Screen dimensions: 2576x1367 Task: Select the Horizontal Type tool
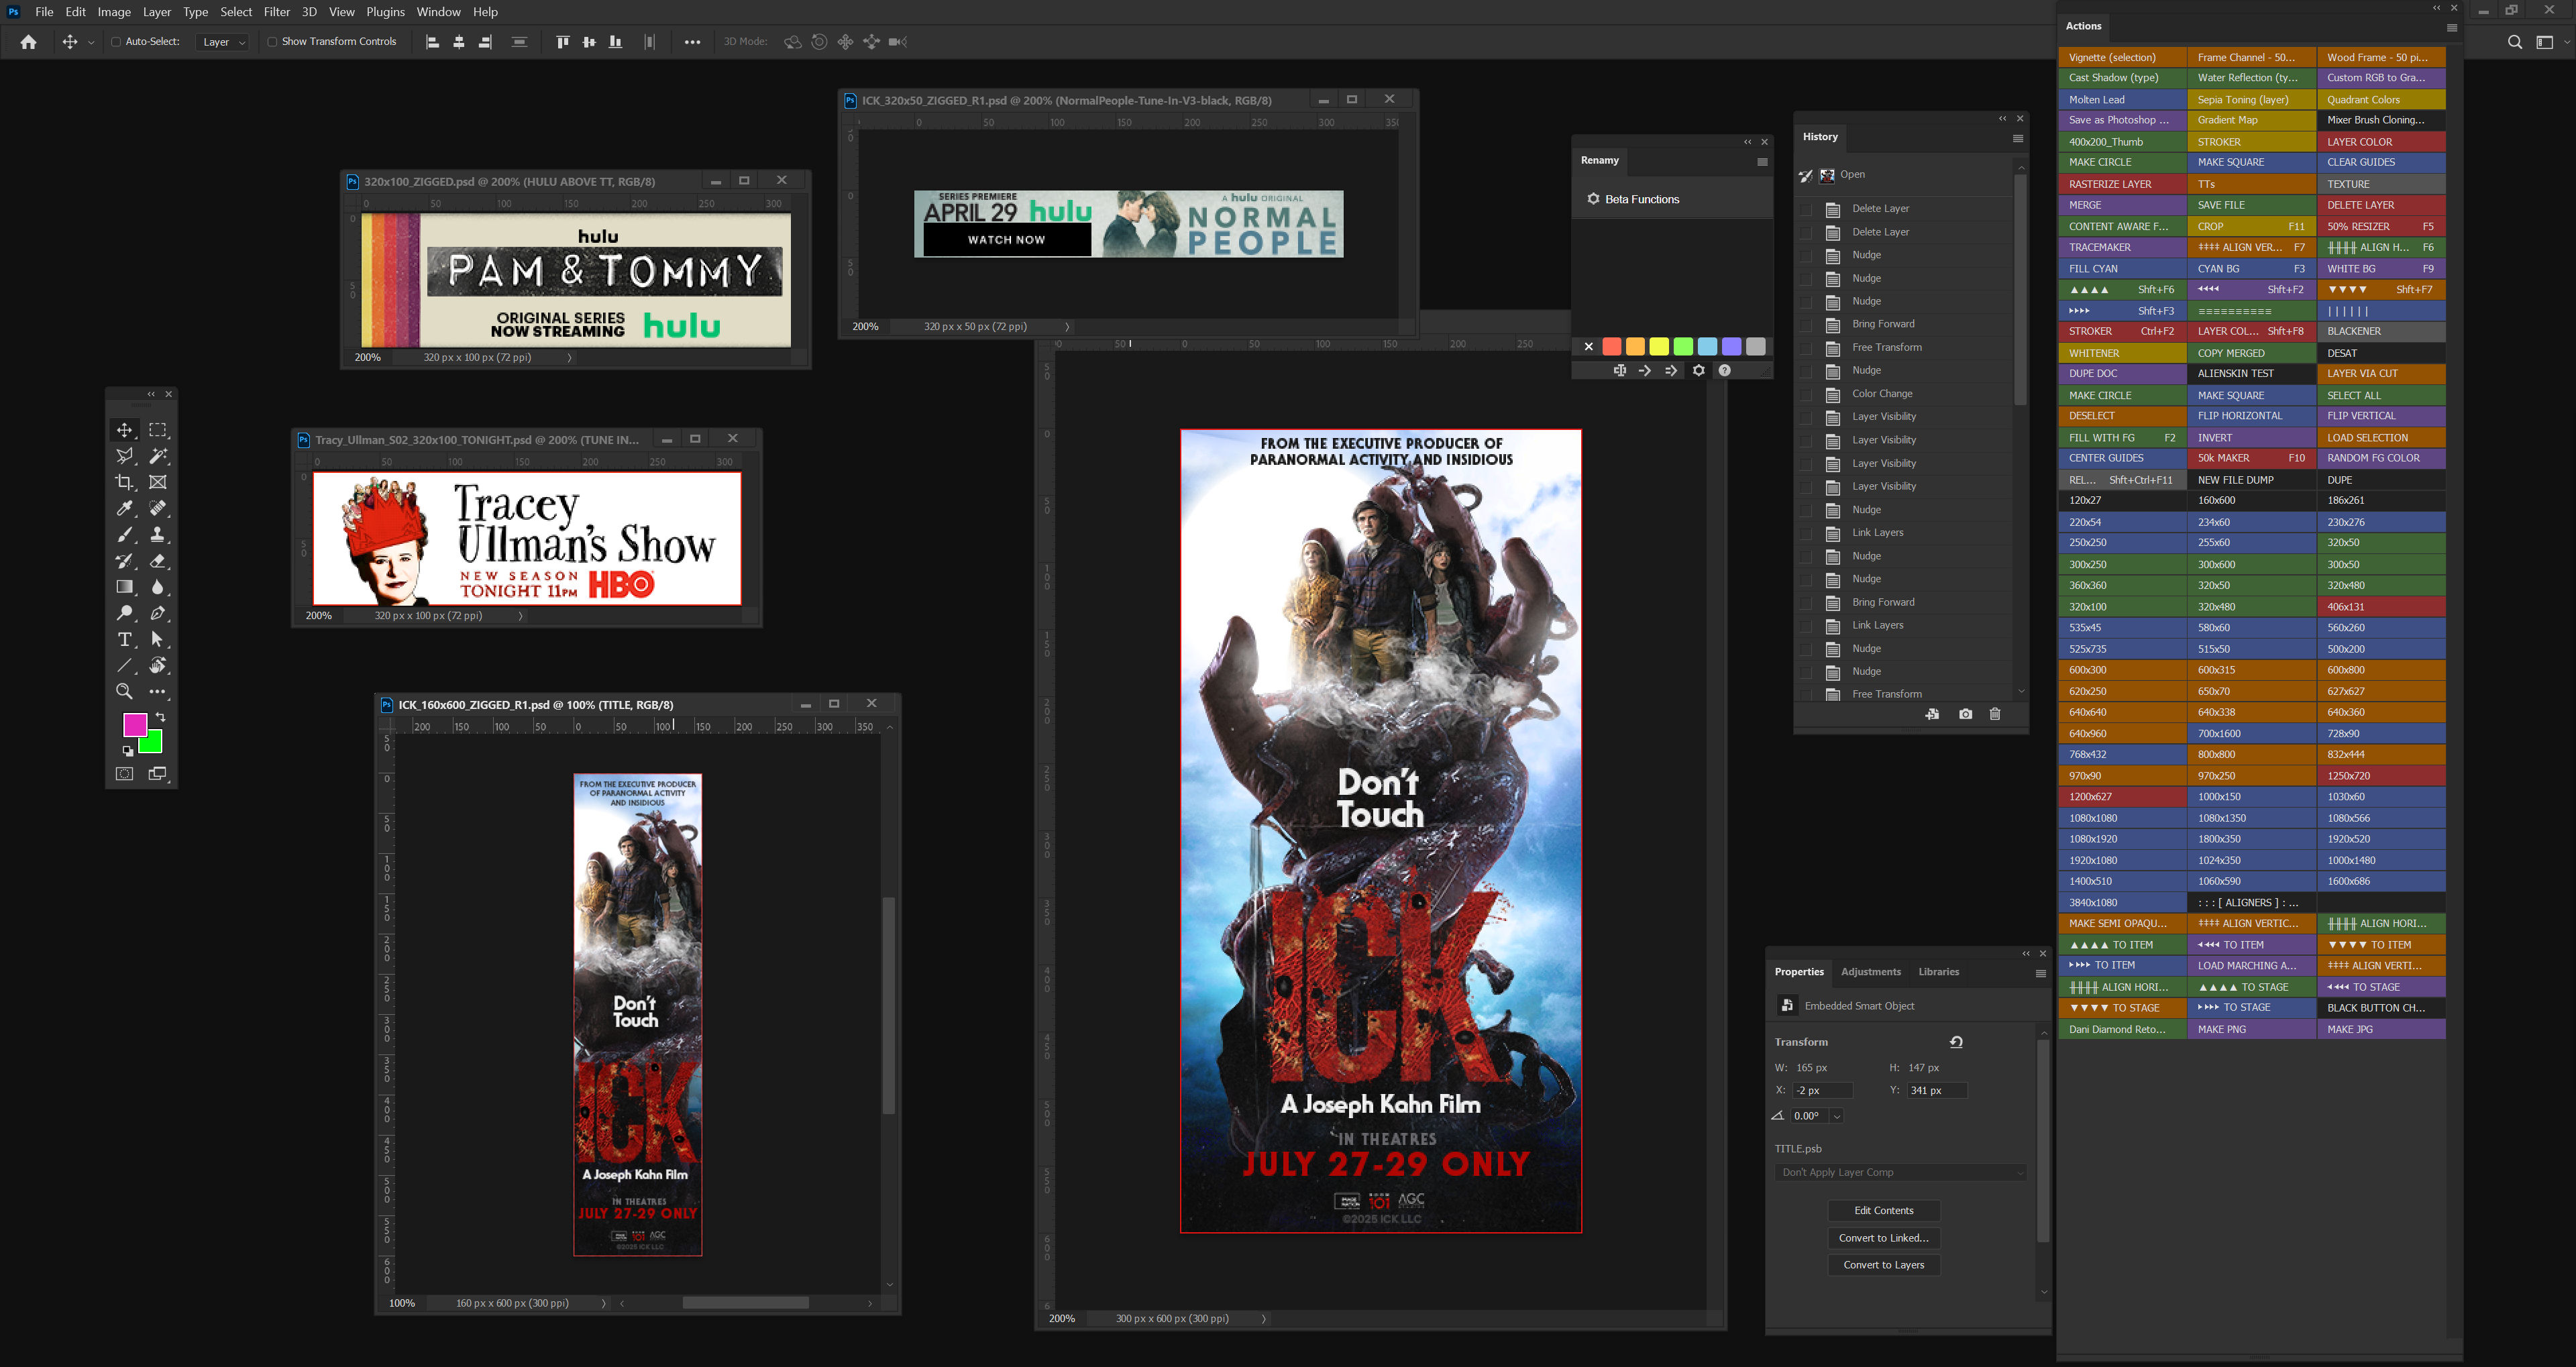(x=124, y=639)
